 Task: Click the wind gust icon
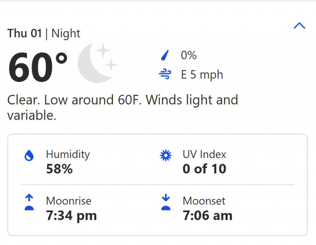165,74
